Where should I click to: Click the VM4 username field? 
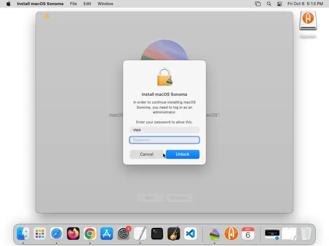[x=164, y=130]
